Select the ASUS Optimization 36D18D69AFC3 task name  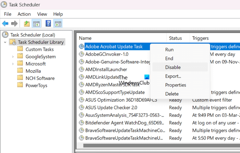tap(121, 100)
